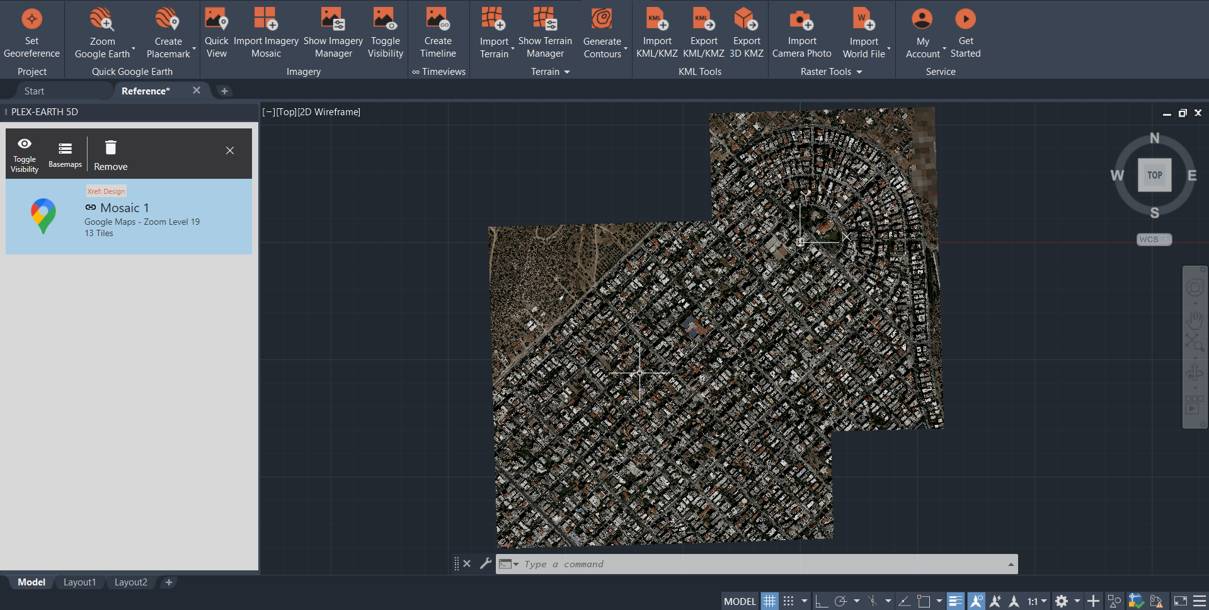Open viewport controls [-] menu

click(x=268, y=112)
